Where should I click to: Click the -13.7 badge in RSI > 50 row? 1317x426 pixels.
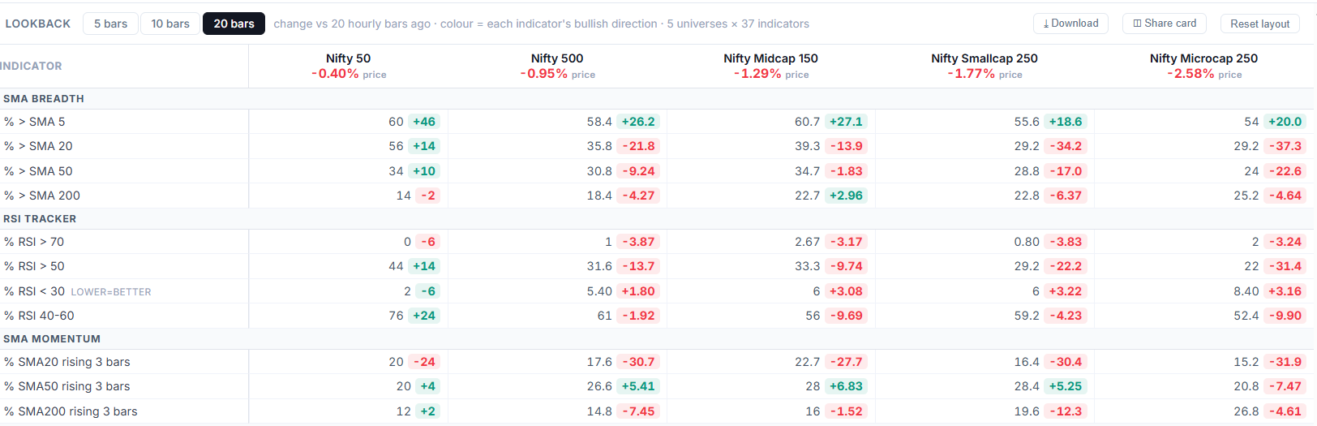(638, 266)
